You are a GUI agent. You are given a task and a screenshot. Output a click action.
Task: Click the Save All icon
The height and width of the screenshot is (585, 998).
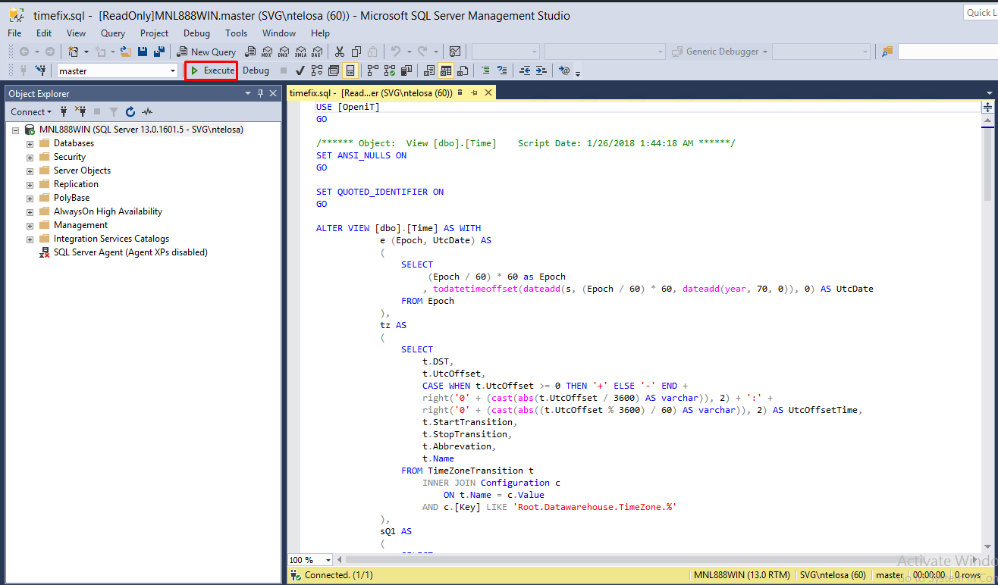(x=158, y=52)
